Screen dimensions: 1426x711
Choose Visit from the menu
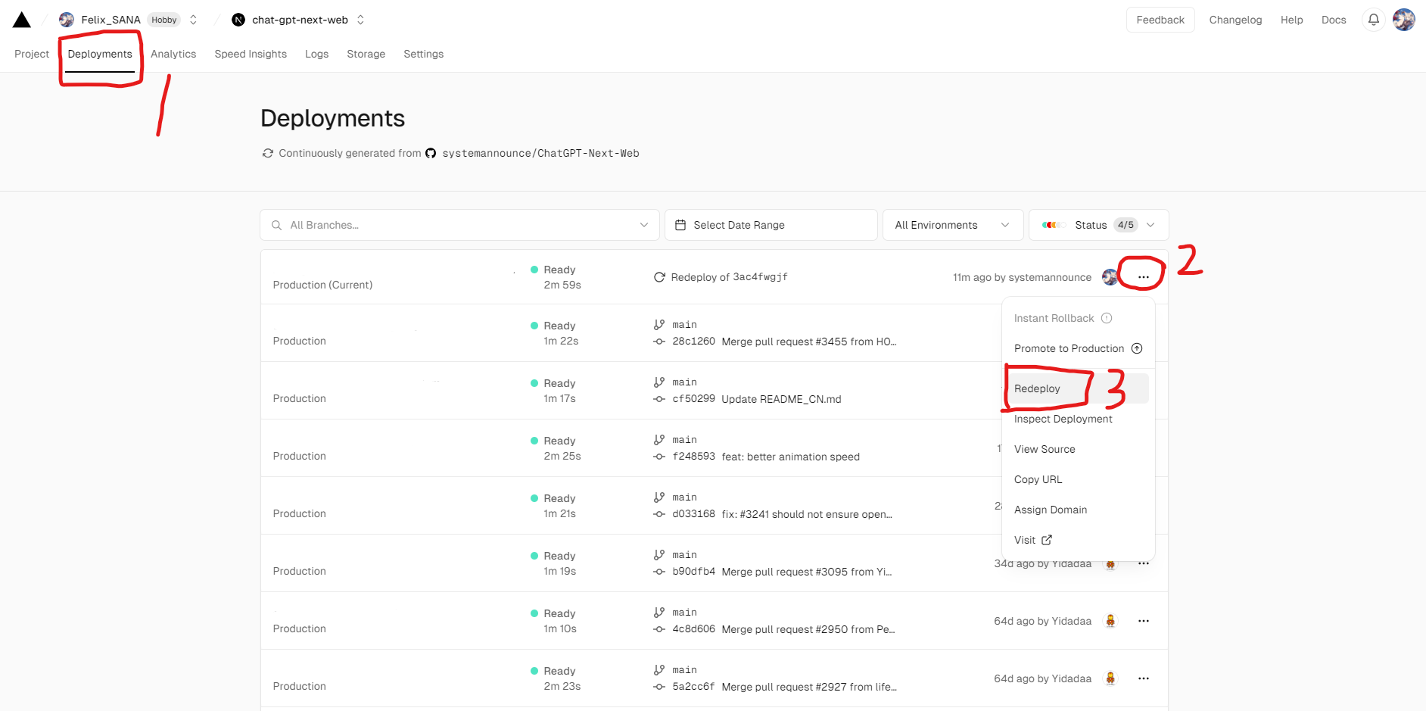[1078, 540]
